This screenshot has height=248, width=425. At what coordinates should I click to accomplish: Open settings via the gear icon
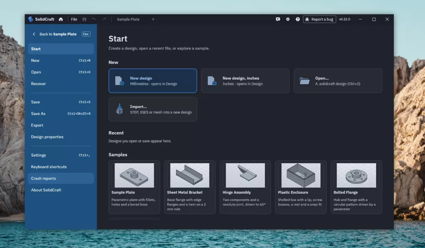tap(288, 19)
